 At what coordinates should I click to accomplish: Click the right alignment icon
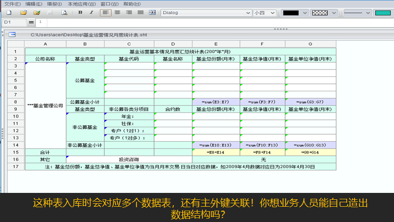tap(129, 12)
